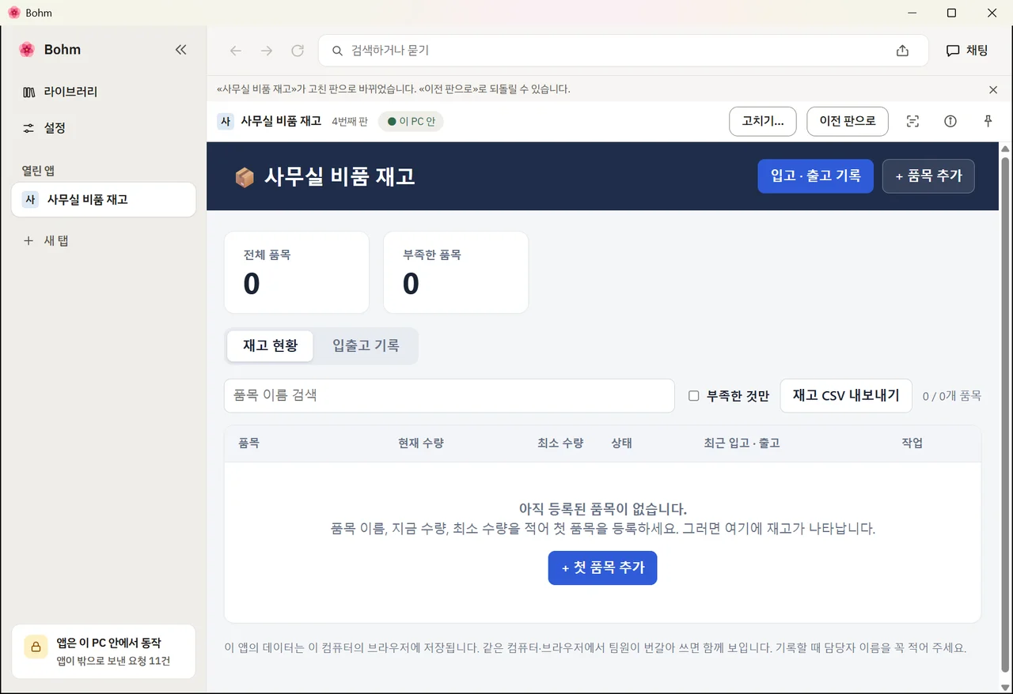Go forward with the right arrow icon
The image size is (1013, 694).
267,51
